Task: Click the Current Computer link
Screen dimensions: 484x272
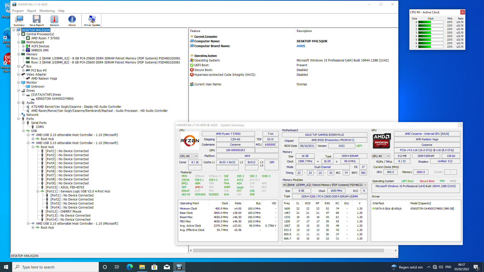Action: pos(205,36)
